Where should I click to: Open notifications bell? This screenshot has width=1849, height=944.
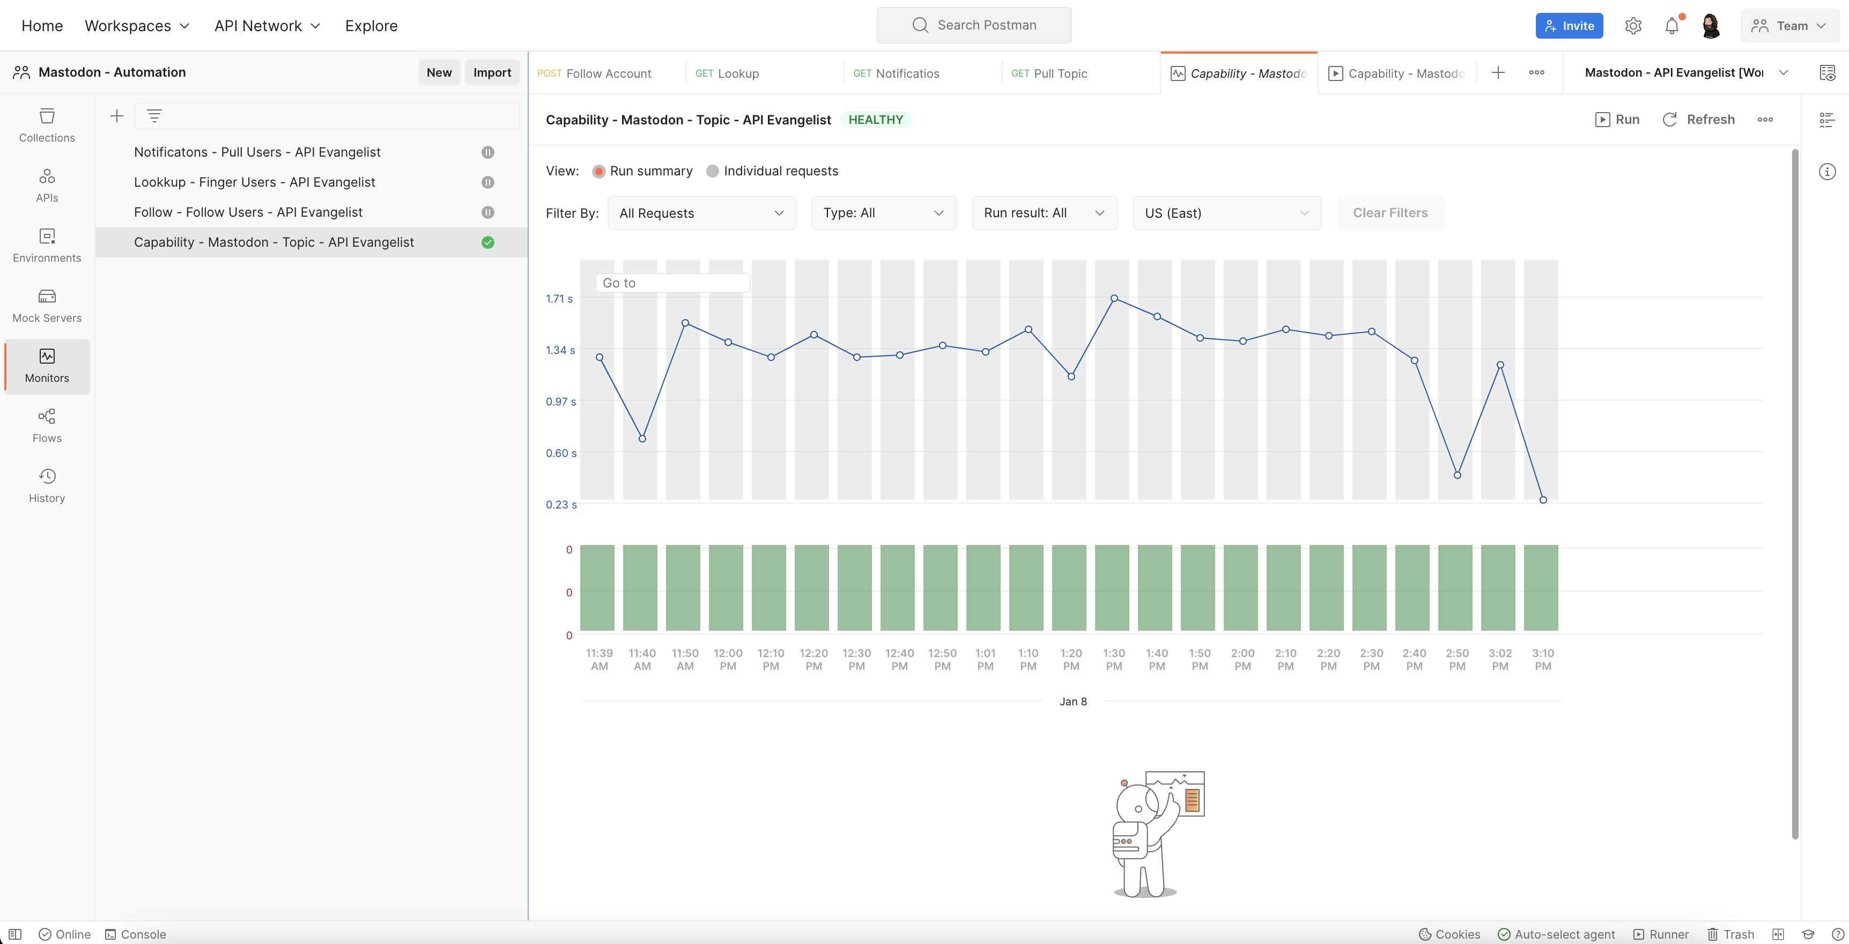tap(1672, 26)
